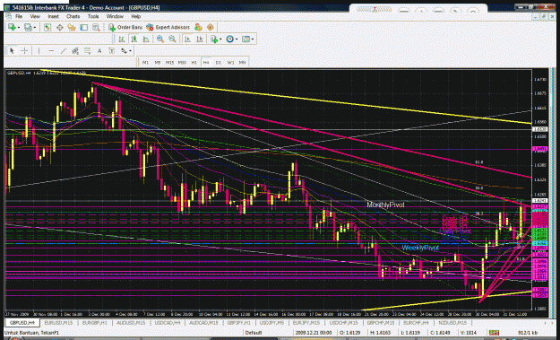Open the File menu
The width and height of the screenshot is (560, 340).
[19, 16]
